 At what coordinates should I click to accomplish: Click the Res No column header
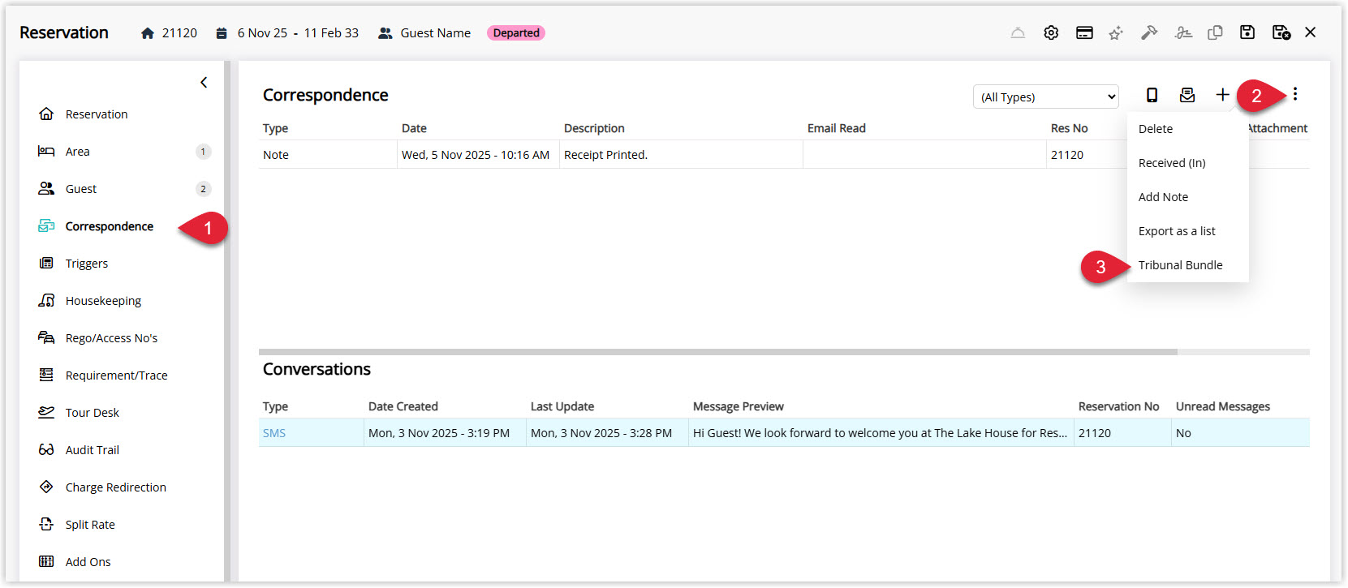pyautogui.click(x=1070, y=128)
